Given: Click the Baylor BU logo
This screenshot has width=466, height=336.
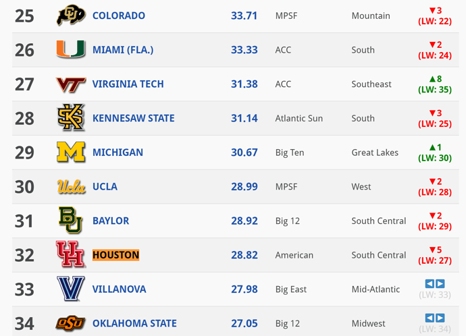Looking at the screenshot, I should point(70,220).
